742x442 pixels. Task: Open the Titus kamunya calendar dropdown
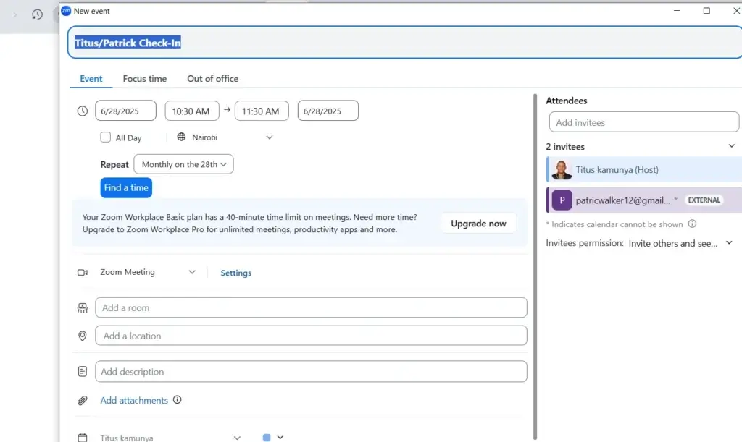click(170, 438)
